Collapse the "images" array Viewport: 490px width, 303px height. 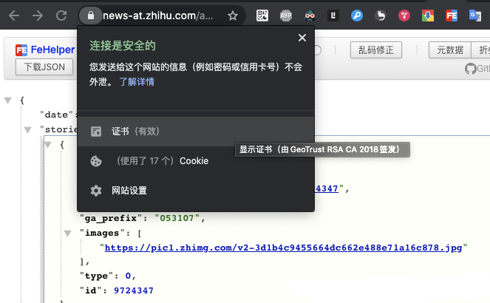68,233
